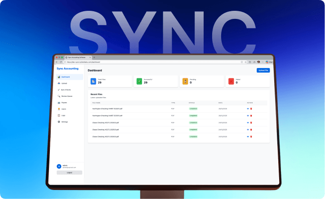
Task: Open the Chat button in browser toolbar
Action: coord(269,62)
